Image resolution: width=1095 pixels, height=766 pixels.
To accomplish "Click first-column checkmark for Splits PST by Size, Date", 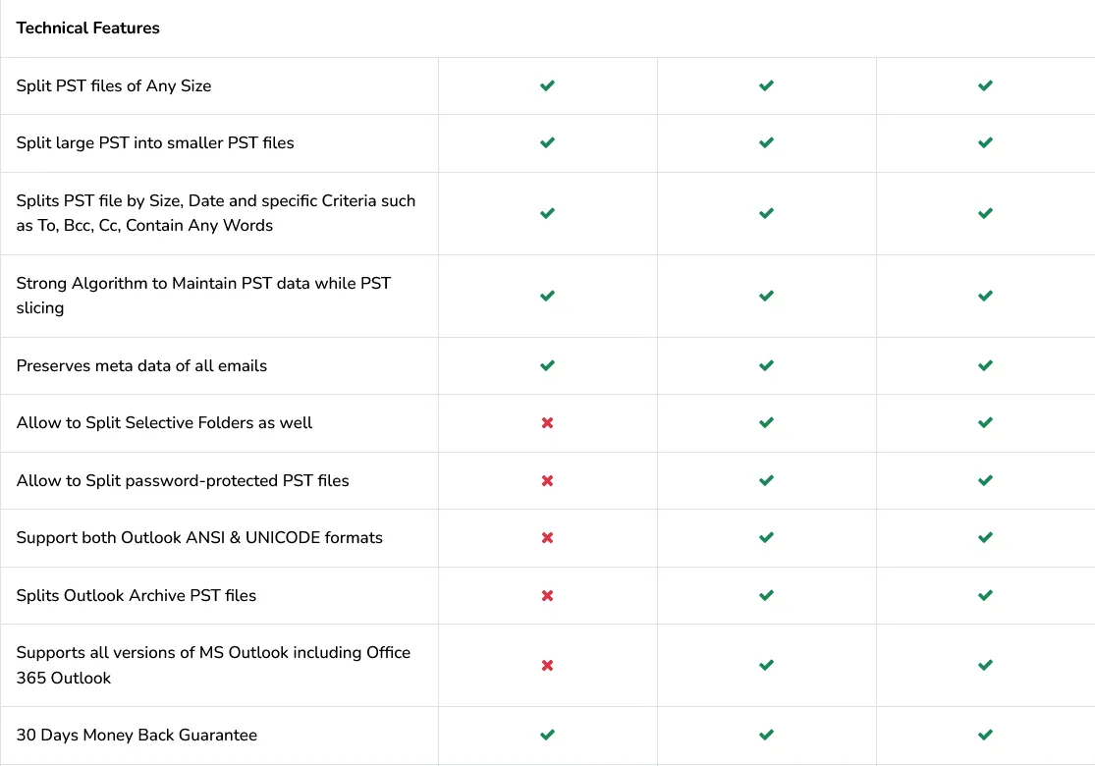I will (548, 213).
